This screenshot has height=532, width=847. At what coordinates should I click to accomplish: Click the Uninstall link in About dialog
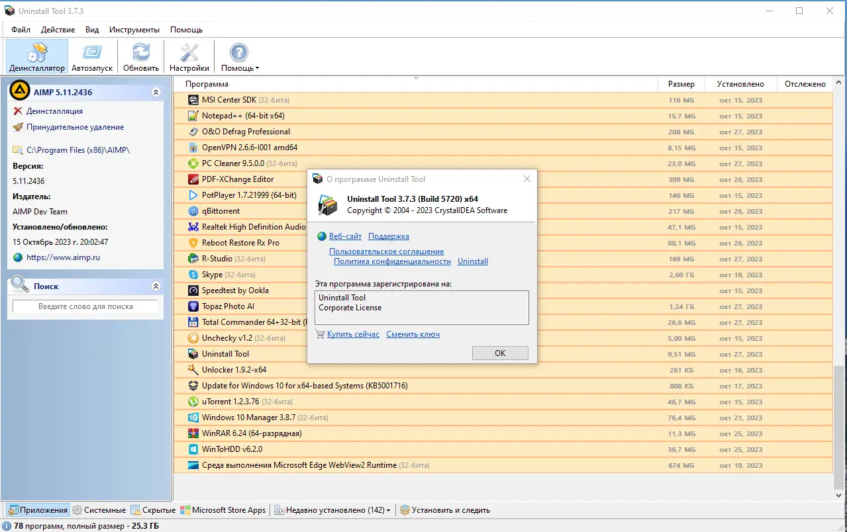(473, 261)
